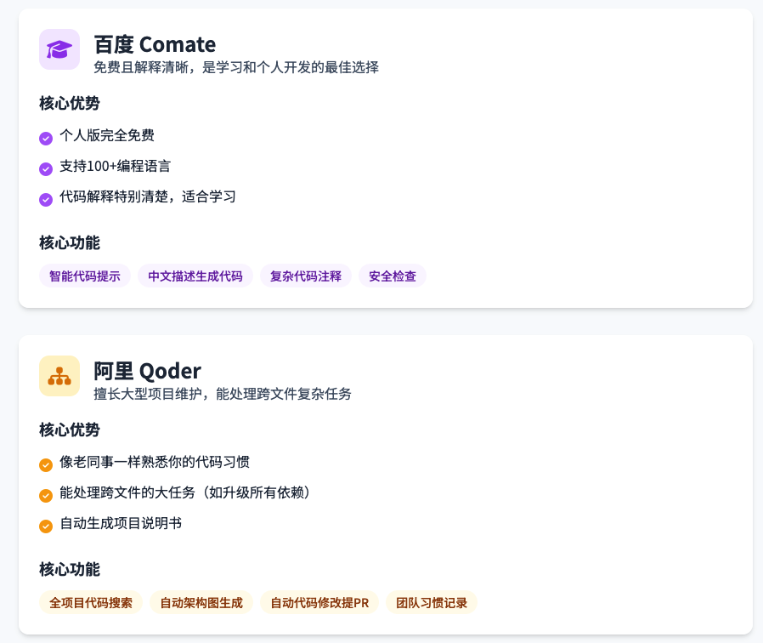763x643 pixels.
Task: Click the purple check icon beside 代码解释特别清楚
Action: [x=46, y=200]
